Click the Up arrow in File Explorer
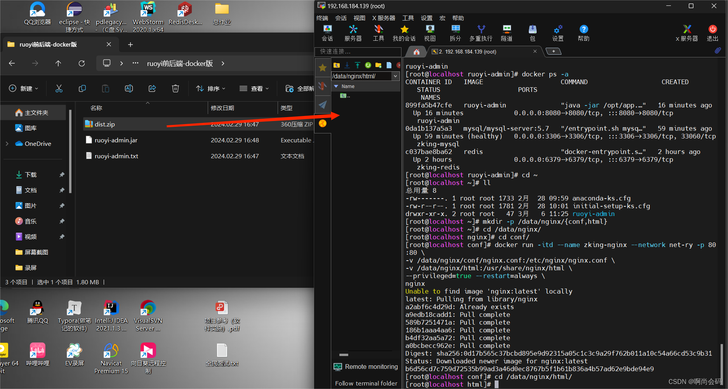The width and height of the screenshot is (728, 389). pyautogui.click(x=58, y=63)
